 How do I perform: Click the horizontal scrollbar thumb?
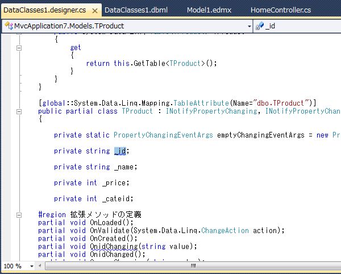193,266
